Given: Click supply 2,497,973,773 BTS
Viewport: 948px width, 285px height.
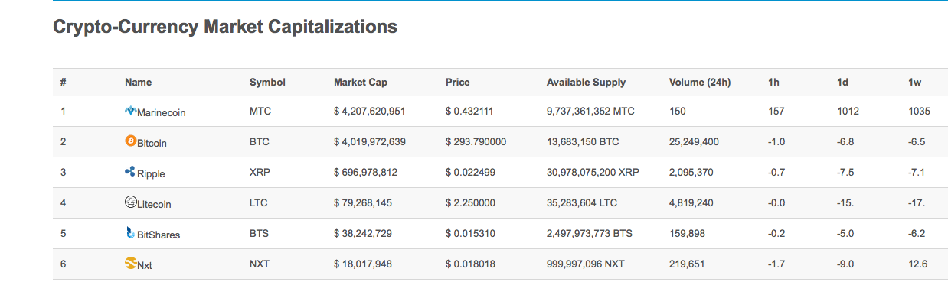Looking at the screenshot, I should tap(590, 233).
